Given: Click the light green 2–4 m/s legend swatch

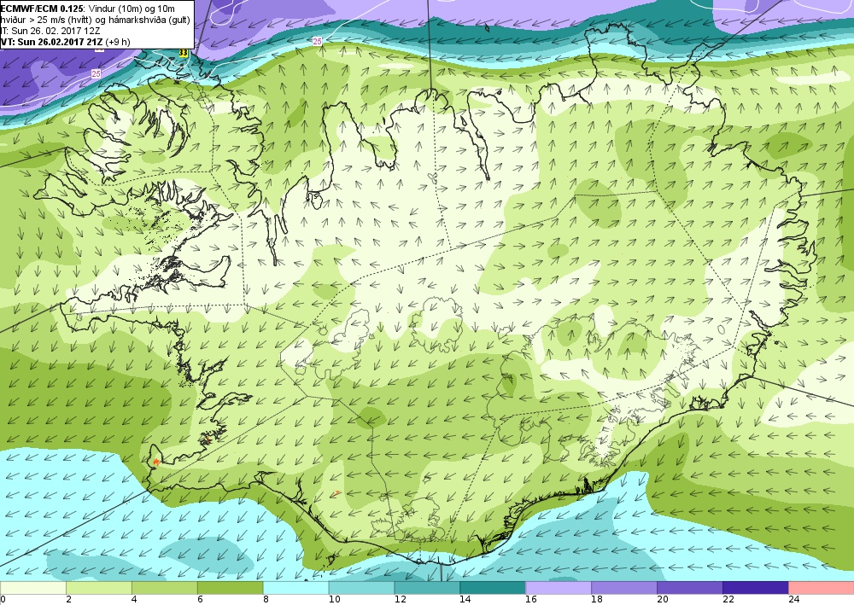Looking at the screenshot, I should pyautogui.click(x=99, y=588).
